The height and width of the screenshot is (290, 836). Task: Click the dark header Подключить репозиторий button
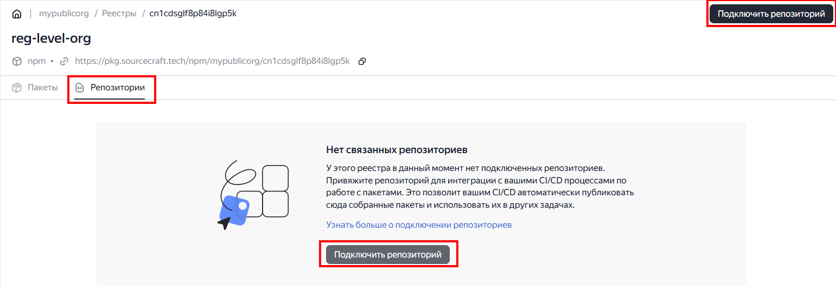coord(771,14)
